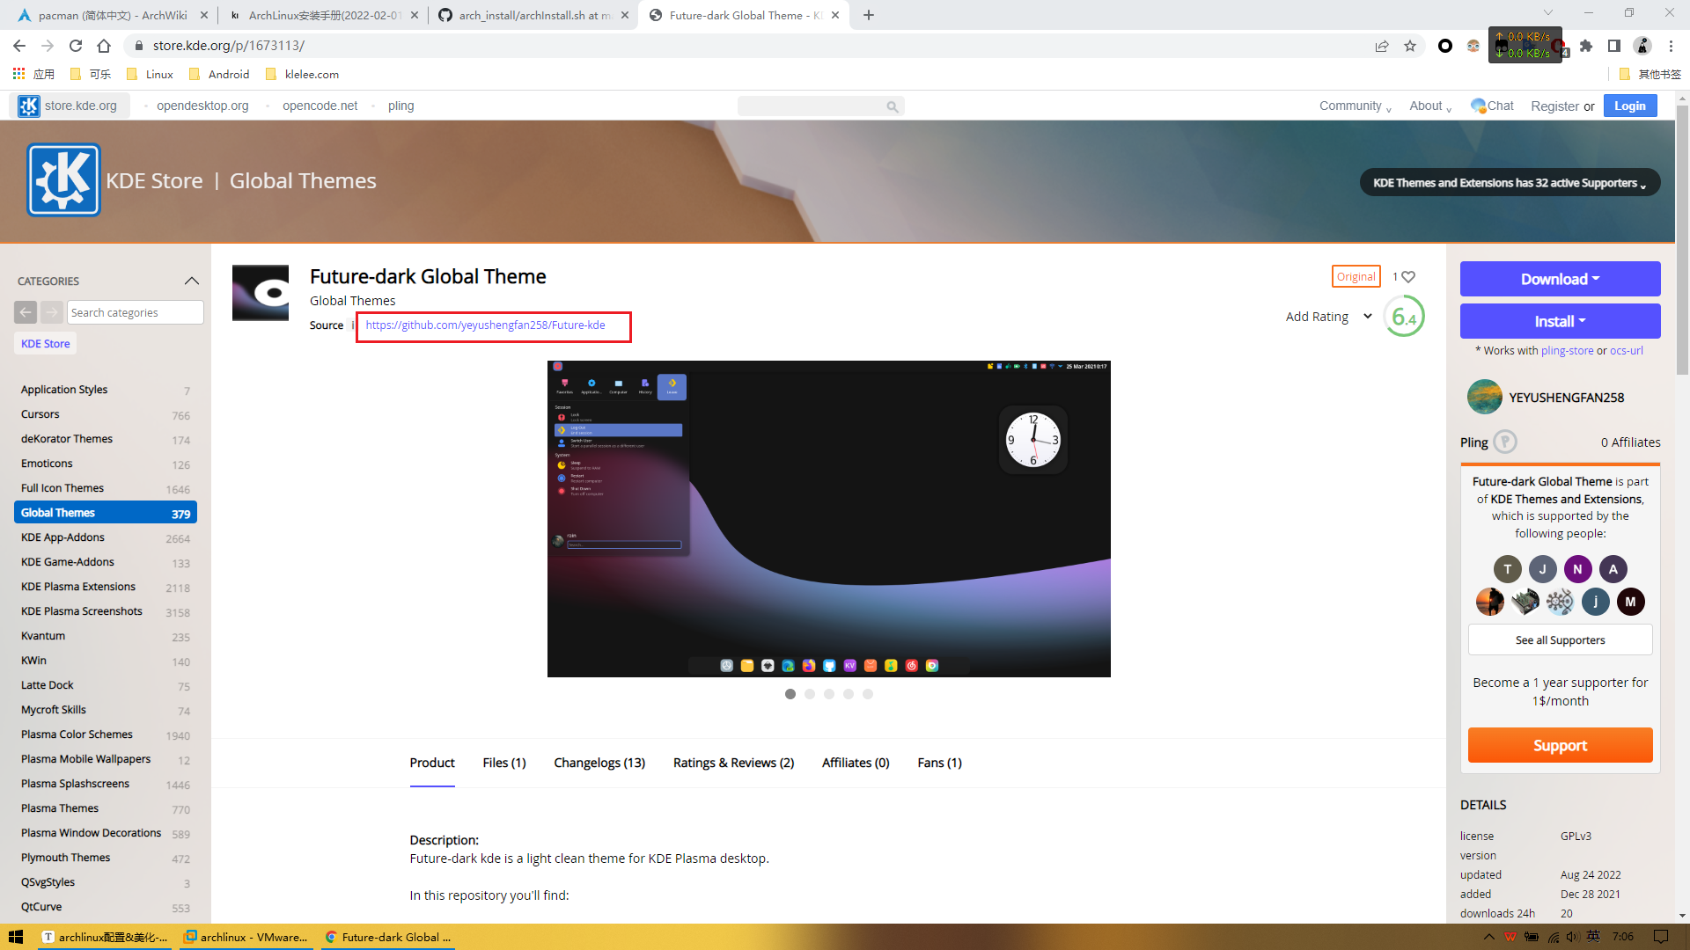Viewport: 1690px width, 950px height.
Task: Click the Download button for theme
Action: [1560, 278]
